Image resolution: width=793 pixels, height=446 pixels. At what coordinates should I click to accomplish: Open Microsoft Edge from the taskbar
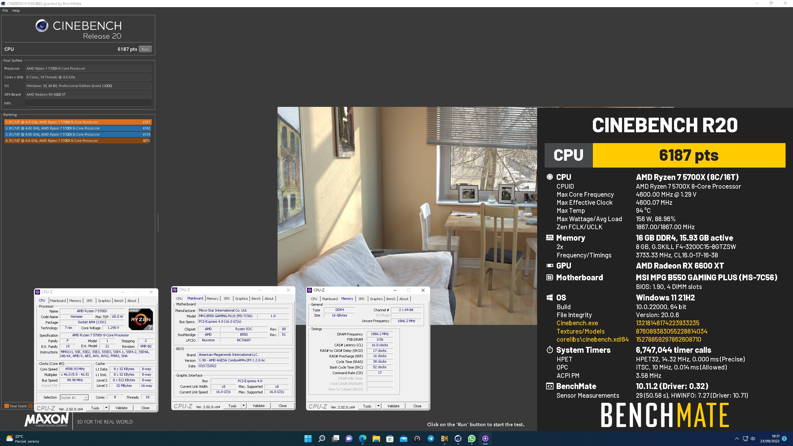363,439
